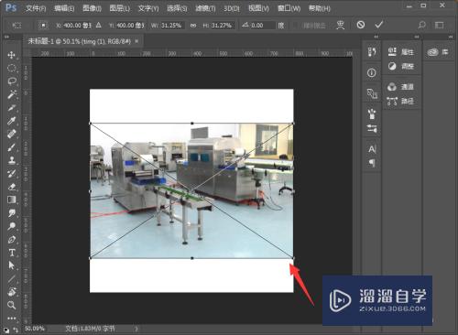The image size is (458, 335).
Task: Open the 属性 properties panel
Action: 401,52
